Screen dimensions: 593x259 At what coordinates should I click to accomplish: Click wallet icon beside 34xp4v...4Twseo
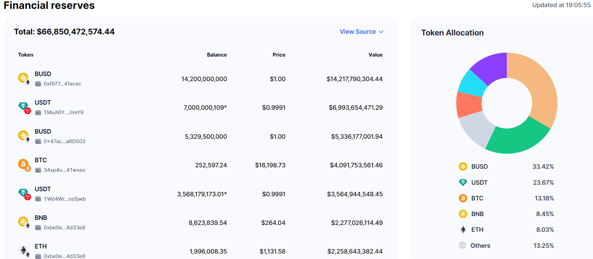pos(38,170)
